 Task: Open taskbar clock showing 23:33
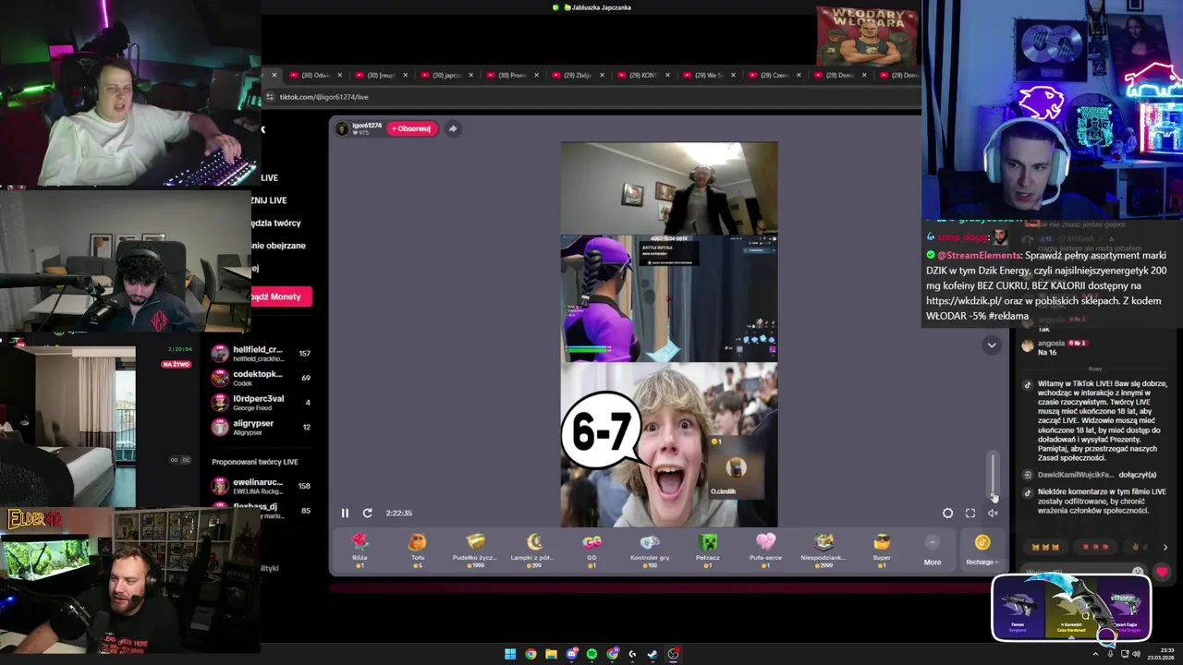point(1162,654)
